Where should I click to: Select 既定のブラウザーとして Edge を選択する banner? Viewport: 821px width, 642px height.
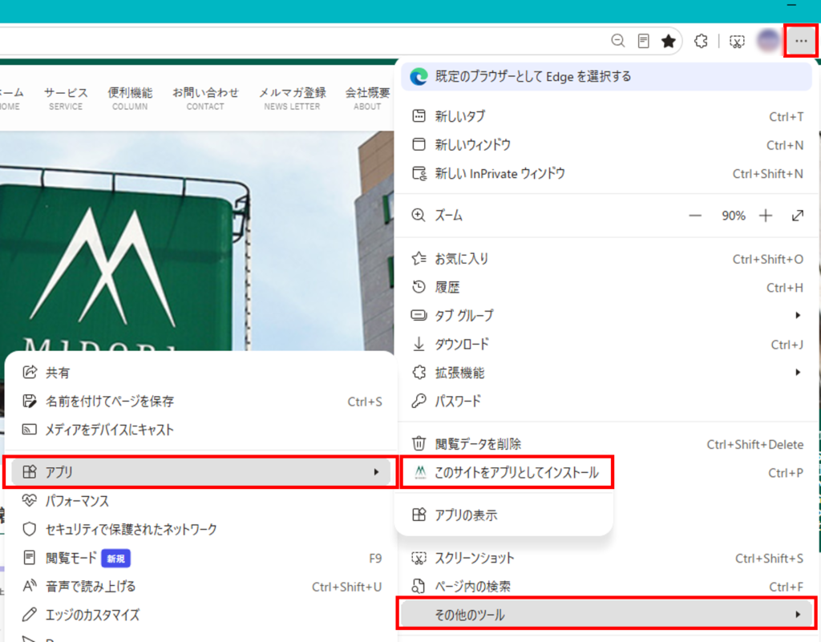pyautogui.click(x=606, y=77)
